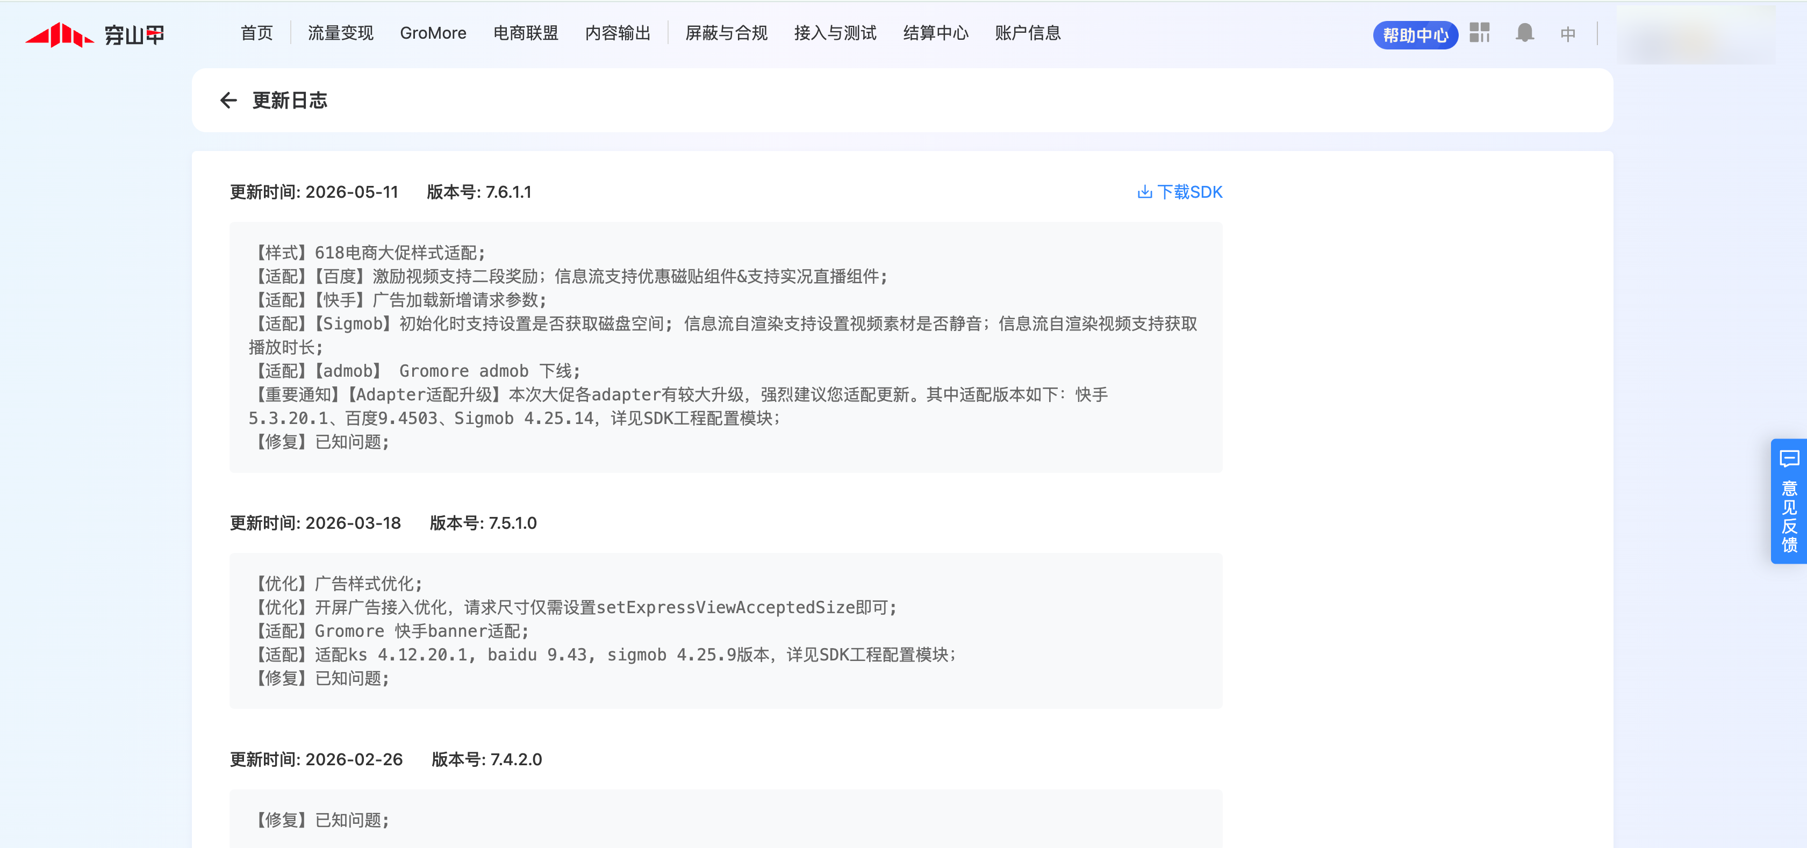1807x848 pixels.
Task: Click the 【百度】激励视频支持二段奖励 line
Action: (x=568, y=276)
